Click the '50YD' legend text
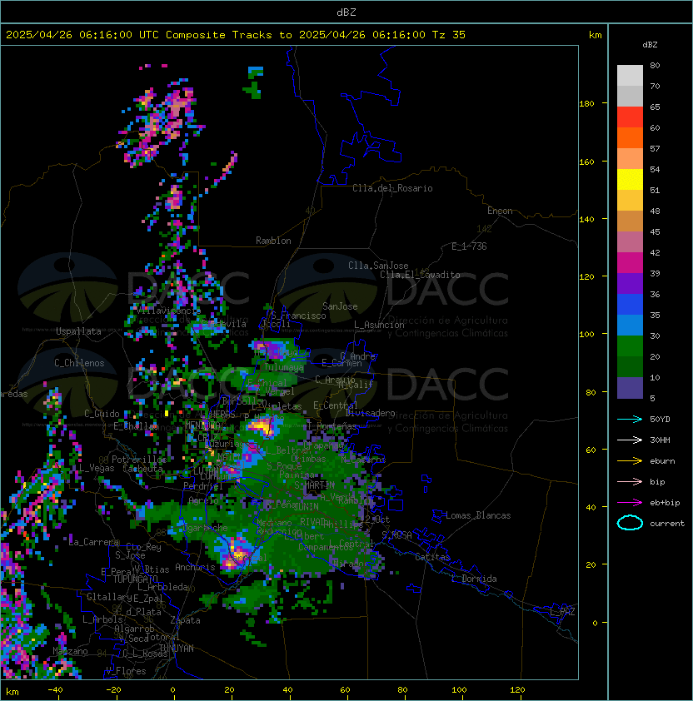The image size is (693, 701). click(660, 420)
